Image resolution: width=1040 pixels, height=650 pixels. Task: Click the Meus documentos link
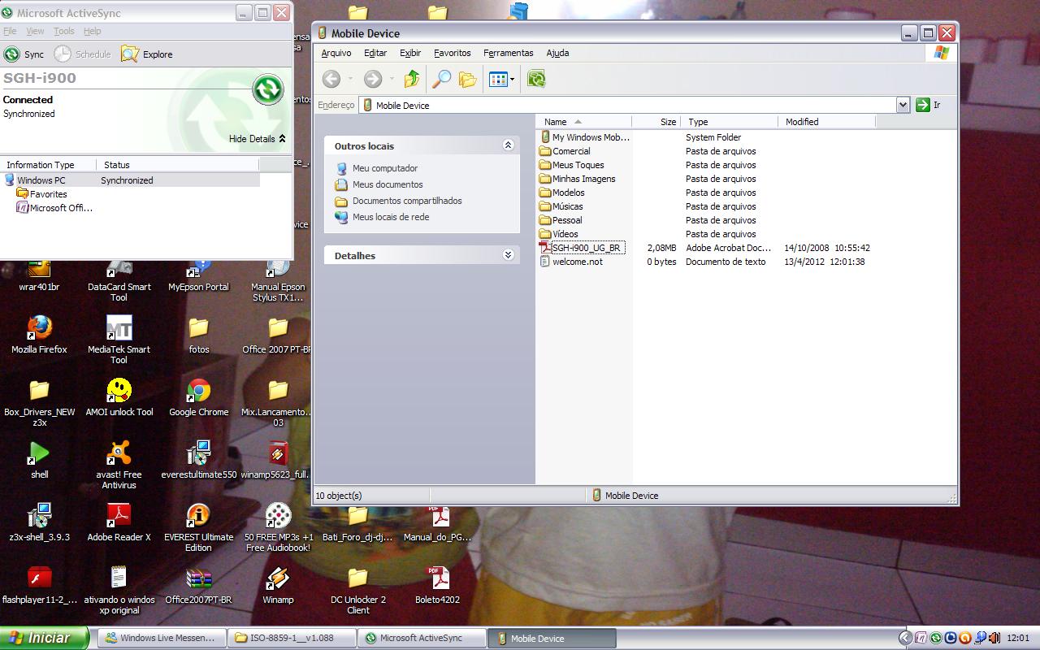point(388,184)
